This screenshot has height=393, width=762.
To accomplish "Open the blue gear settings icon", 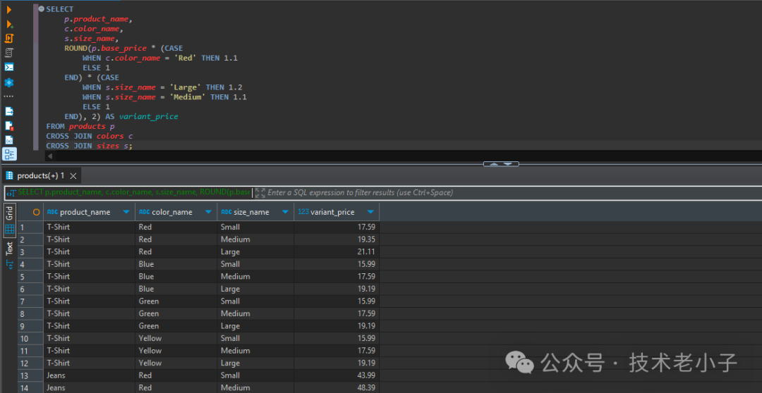I will (x=9, y=82).
